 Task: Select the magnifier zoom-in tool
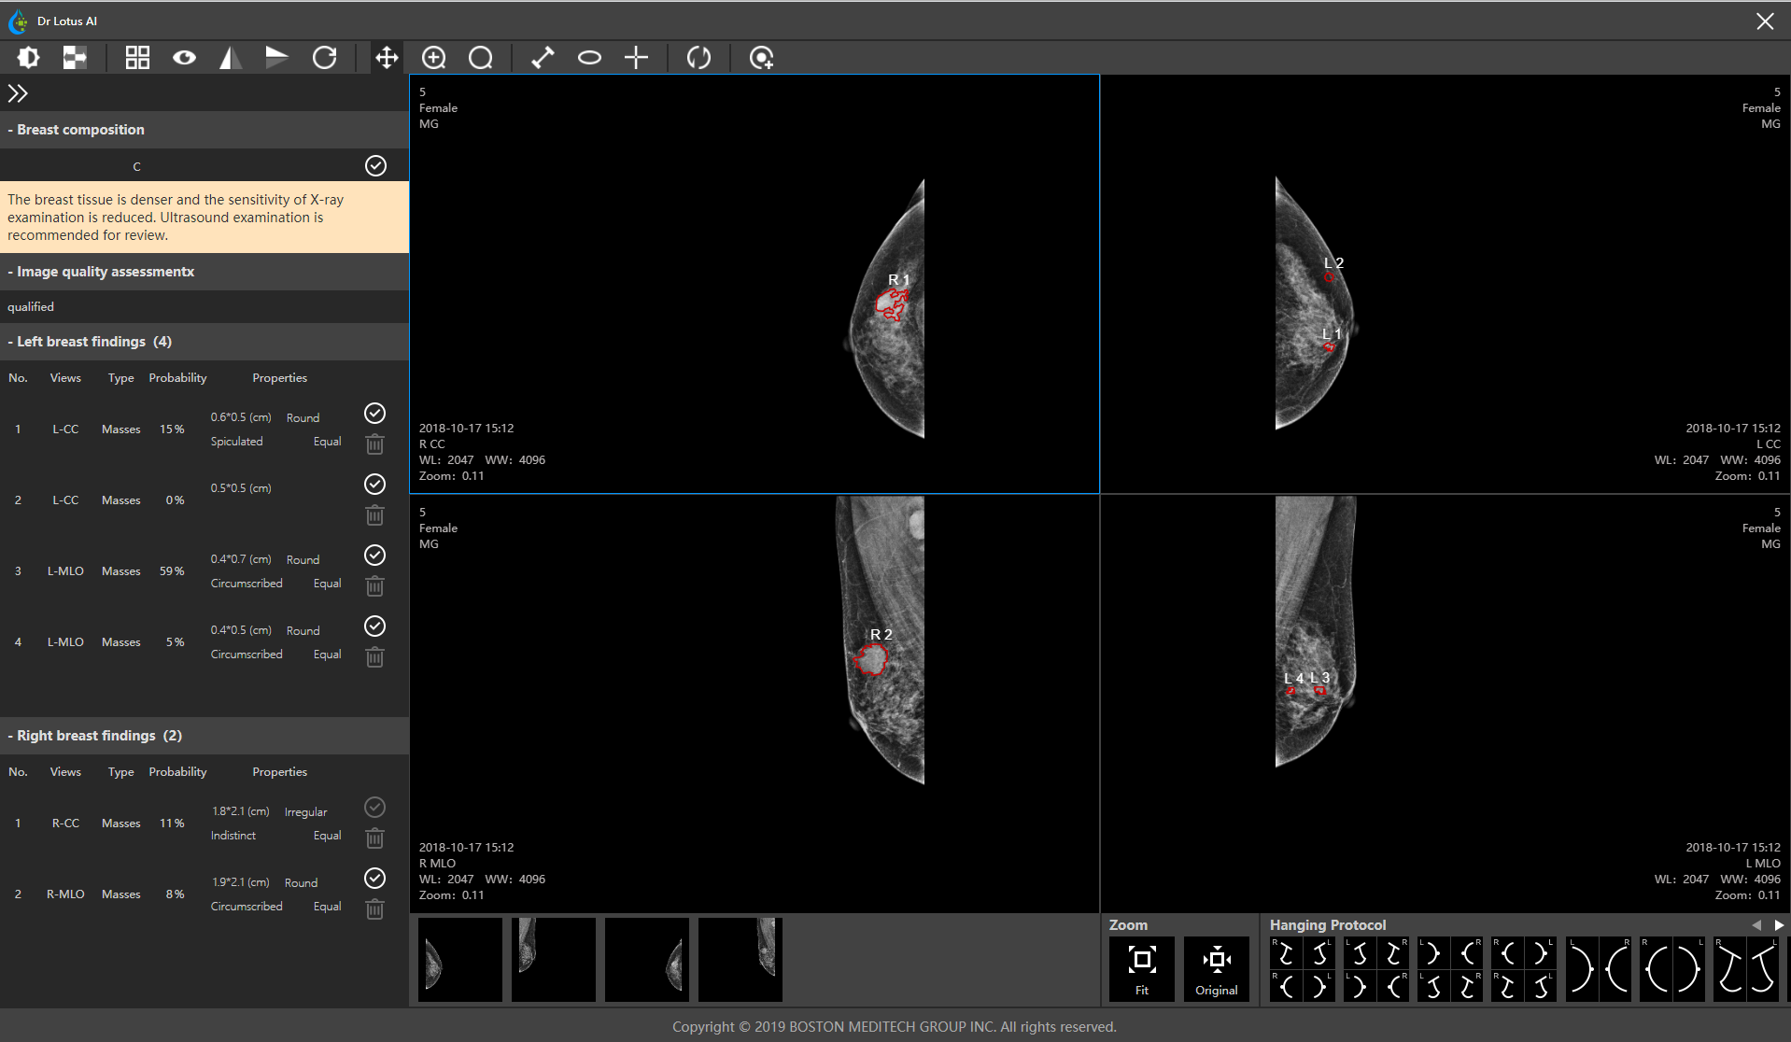[x=433, y=58]
